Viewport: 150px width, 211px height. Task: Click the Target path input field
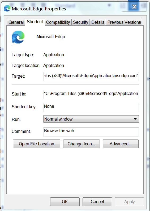[91, 77]
